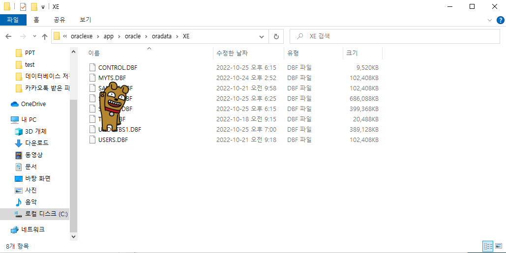Click the back navigation arrow

[9, 36]
